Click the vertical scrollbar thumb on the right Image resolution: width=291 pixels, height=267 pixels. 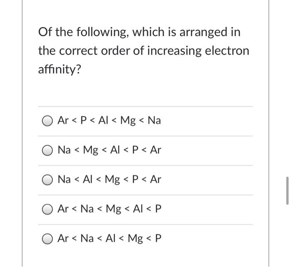coord(287,191)
